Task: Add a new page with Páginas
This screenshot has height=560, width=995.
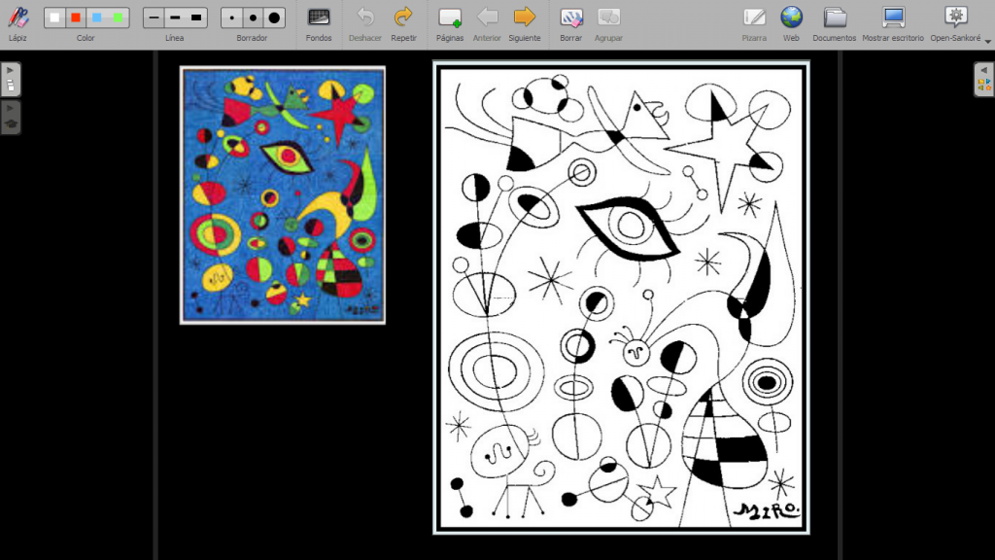Action: 450,23
